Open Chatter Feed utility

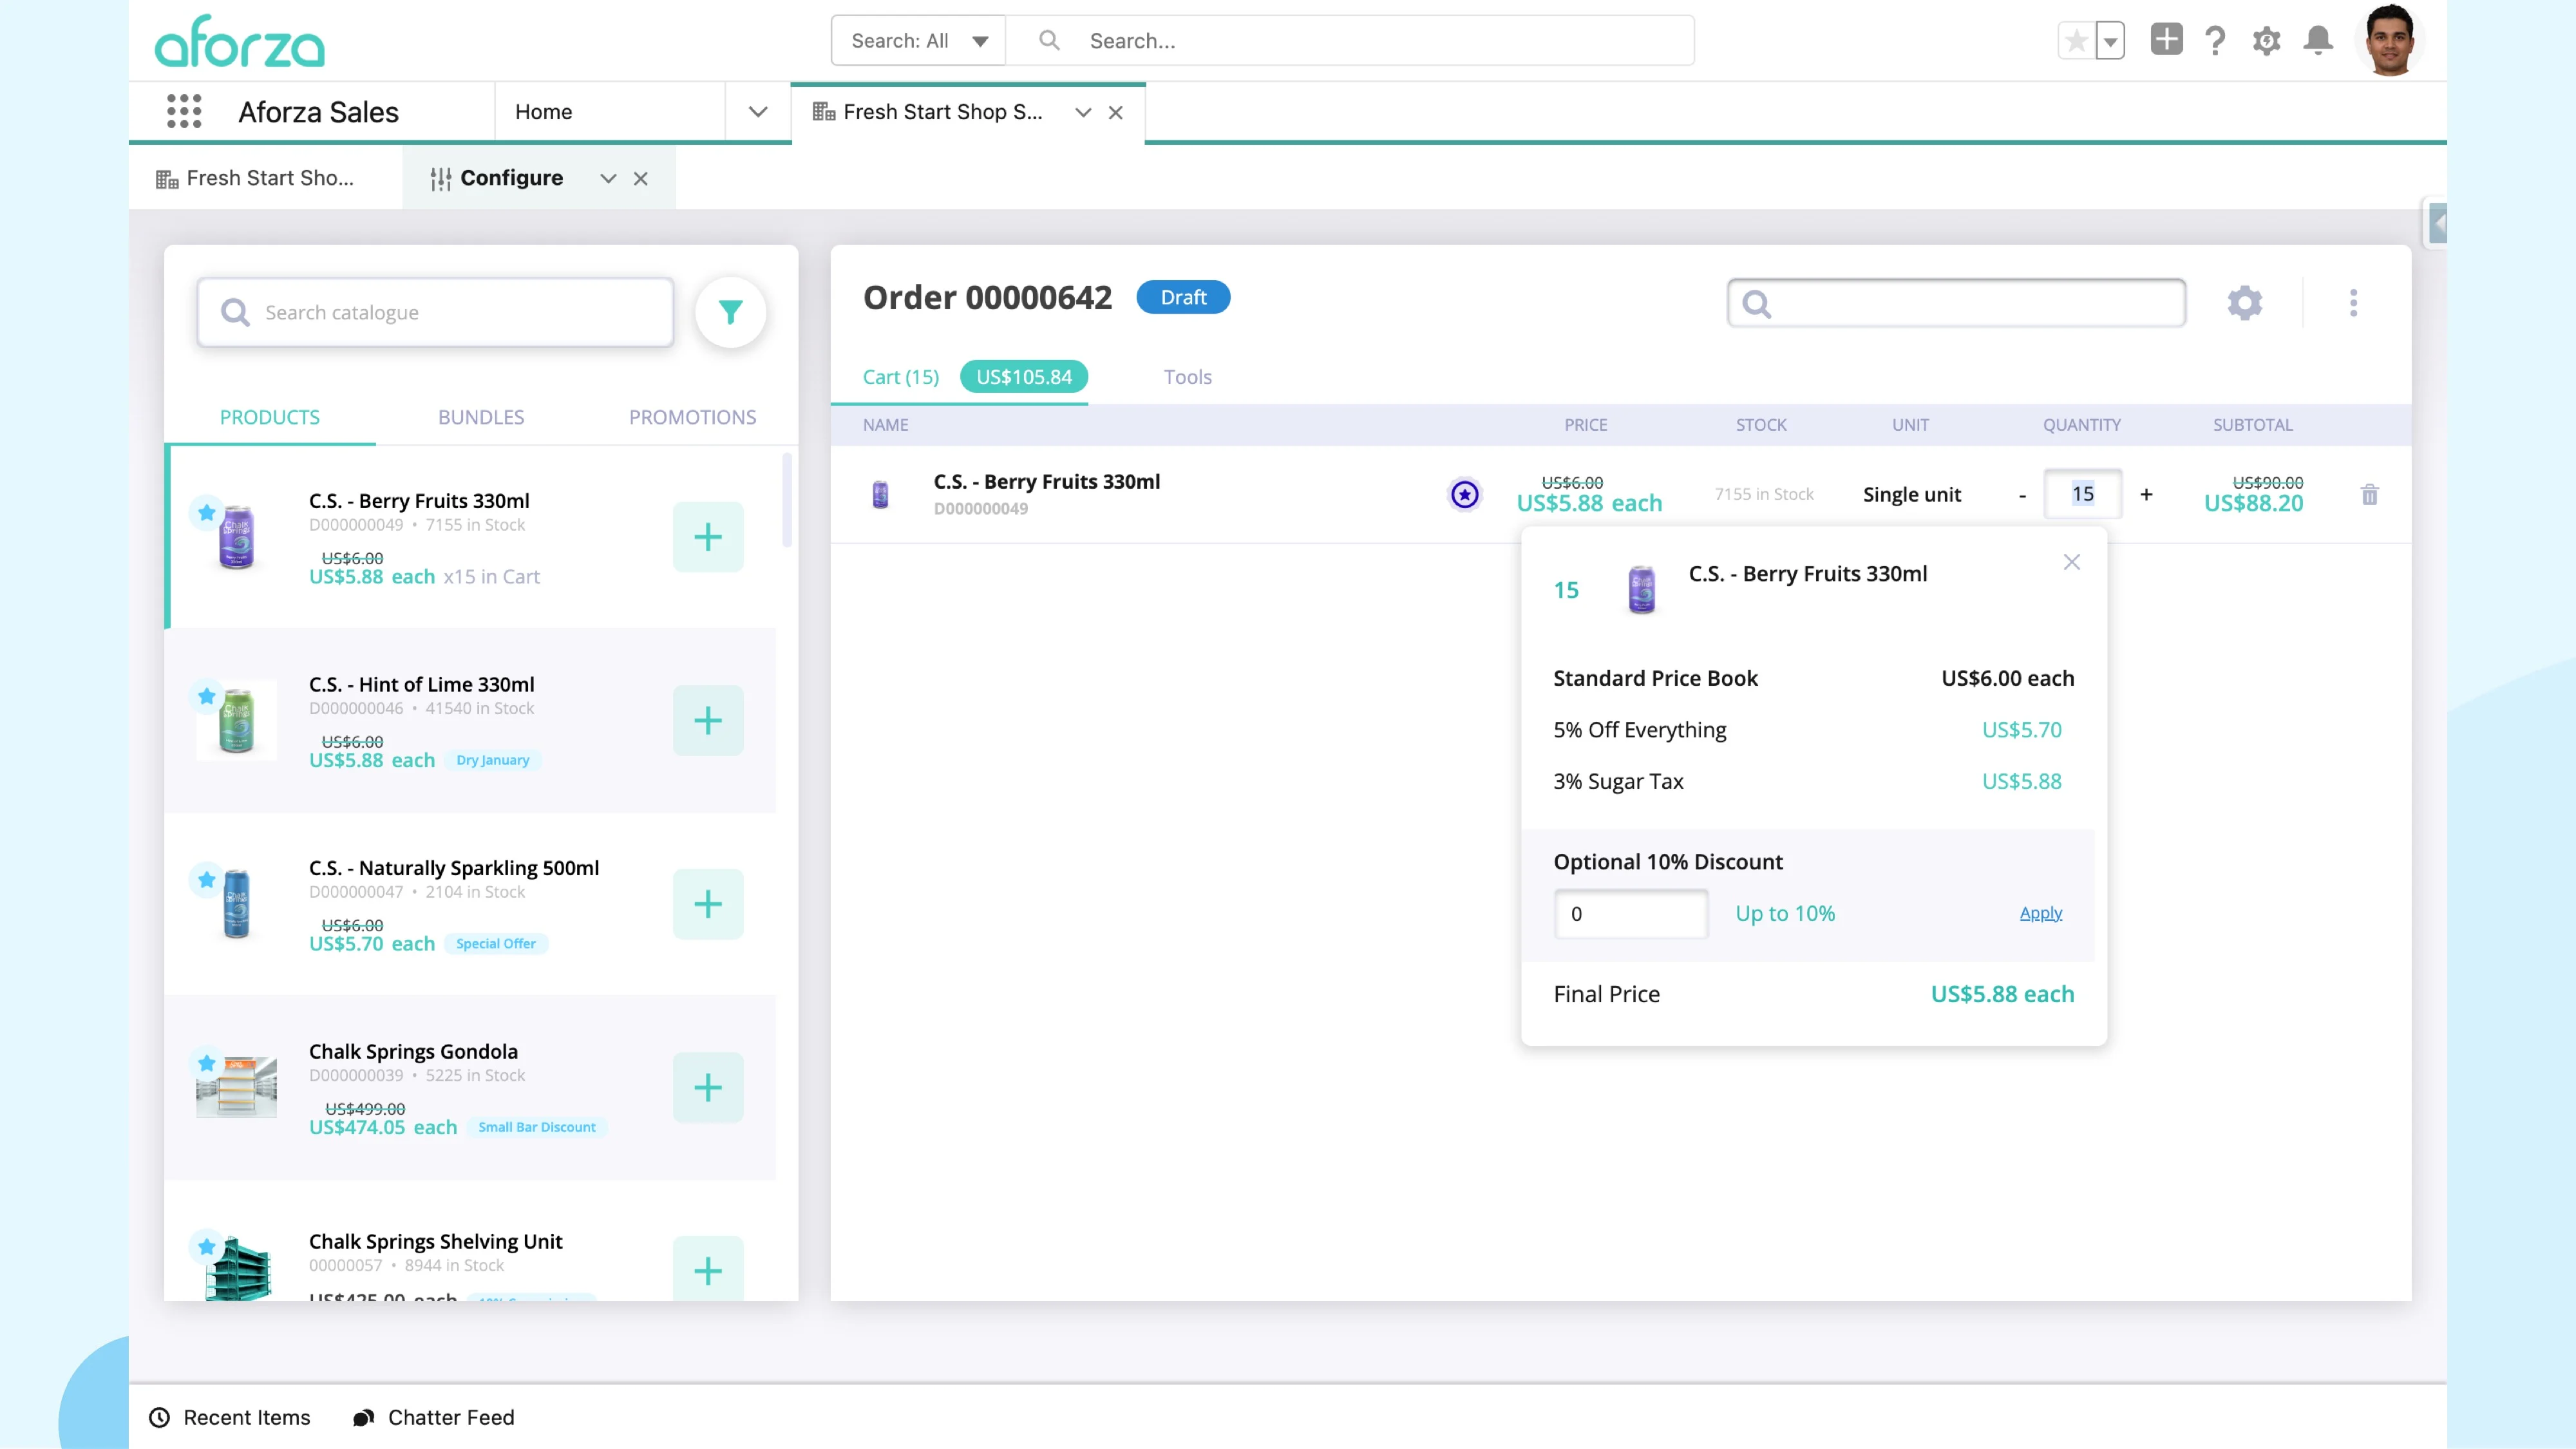click(x=433, y=1417)
